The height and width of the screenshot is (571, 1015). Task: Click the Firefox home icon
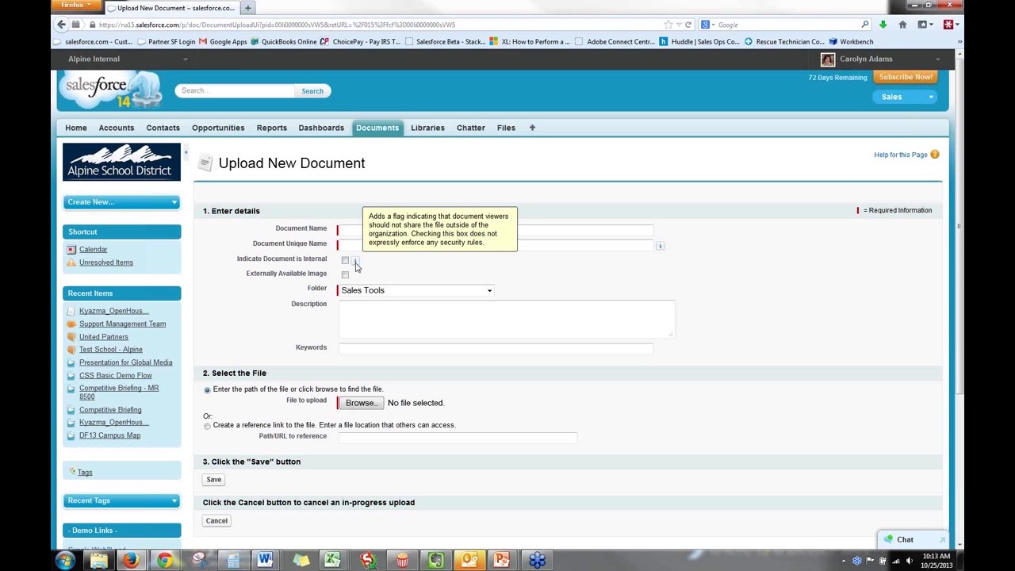902,25
